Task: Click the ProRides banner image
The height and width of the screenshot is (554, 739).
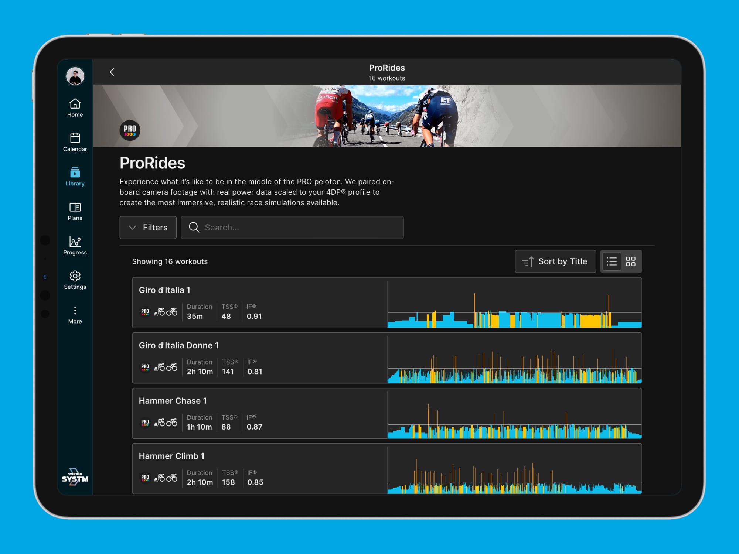Action: pos(387,116)
